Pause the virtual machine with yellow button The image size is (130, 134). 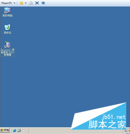click(x=21, y=3)
